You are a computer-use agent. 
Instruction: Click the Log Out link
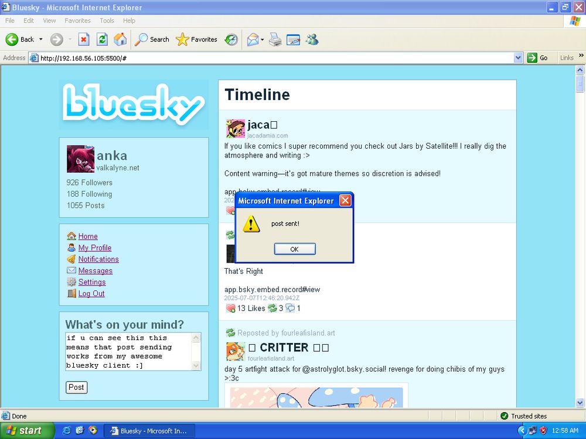pyautogui.click(x=91, y=293)
